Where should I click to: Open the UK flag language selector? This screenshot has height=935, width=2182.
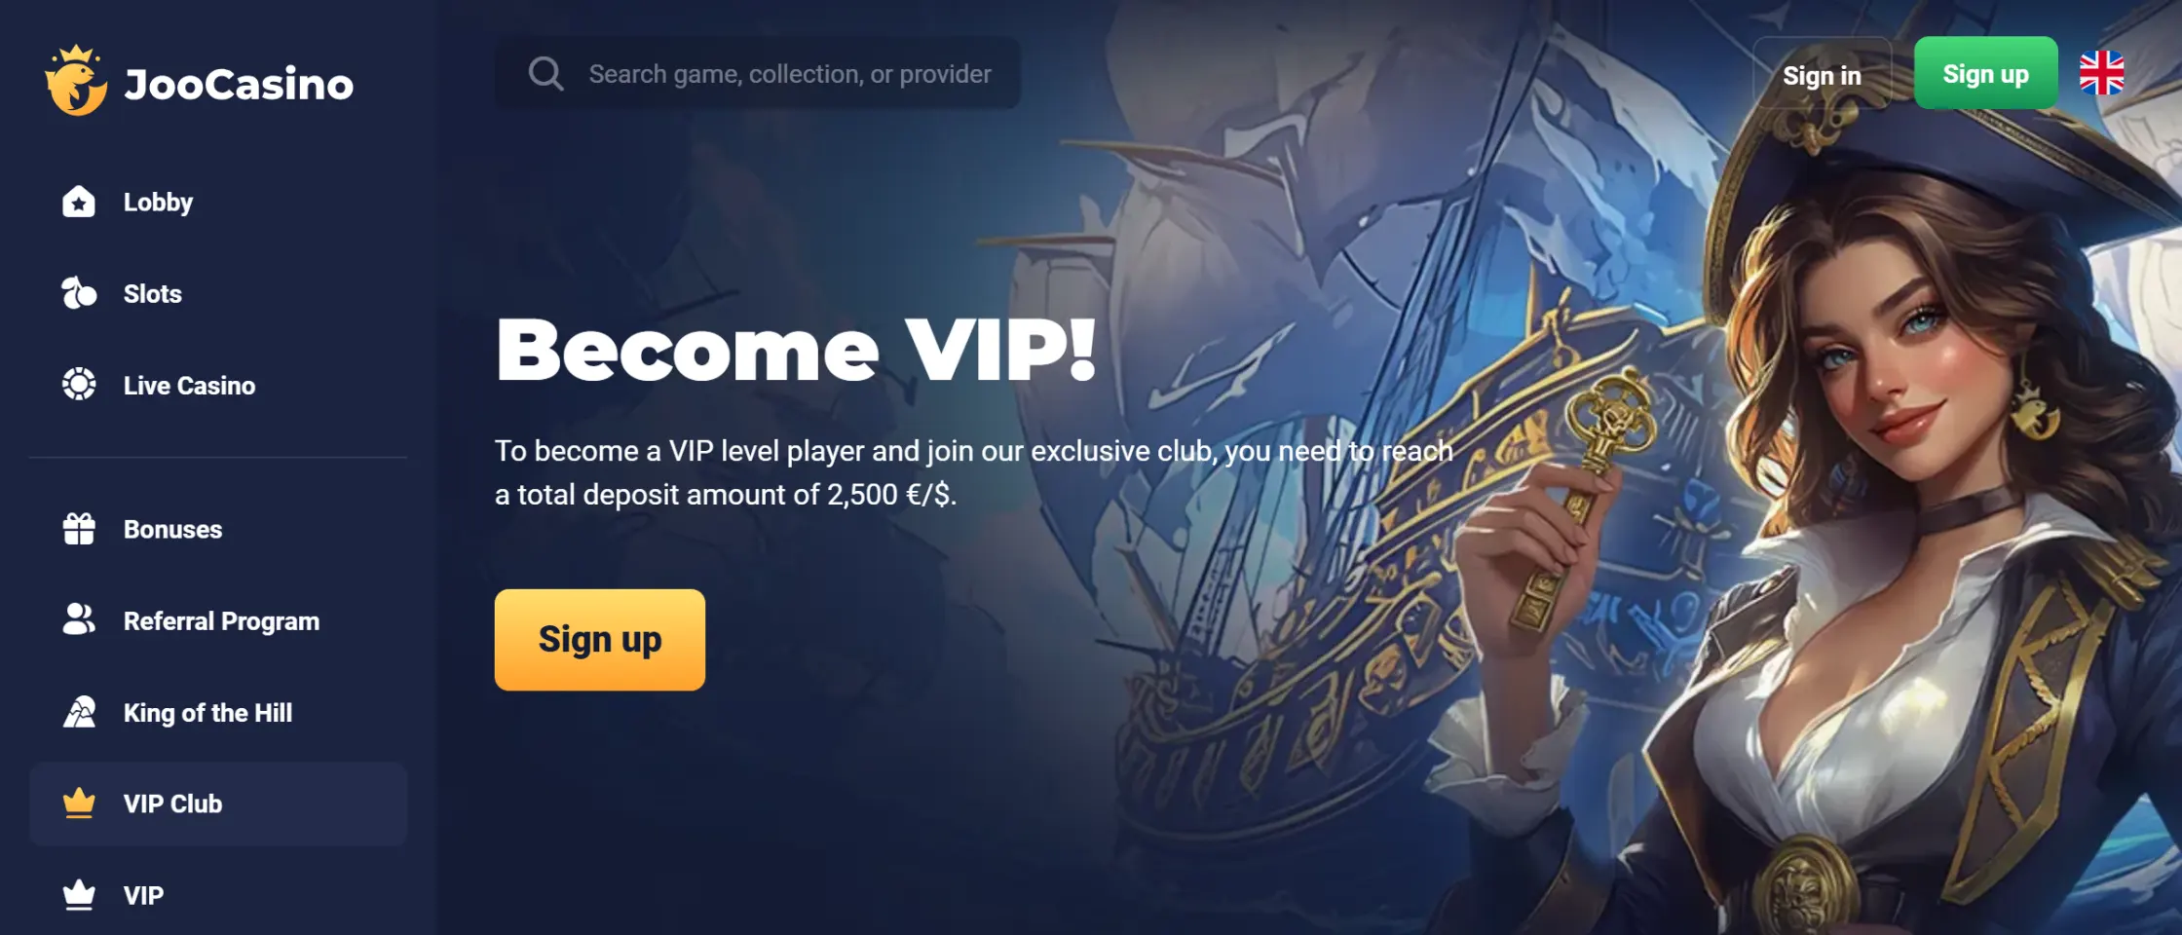[x=2101, y=73]
